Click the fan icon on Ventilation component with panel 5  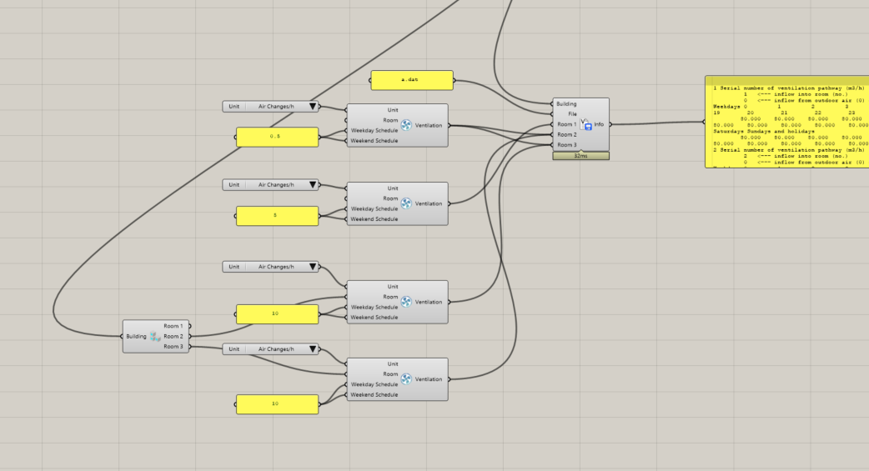tap(406, 203)
